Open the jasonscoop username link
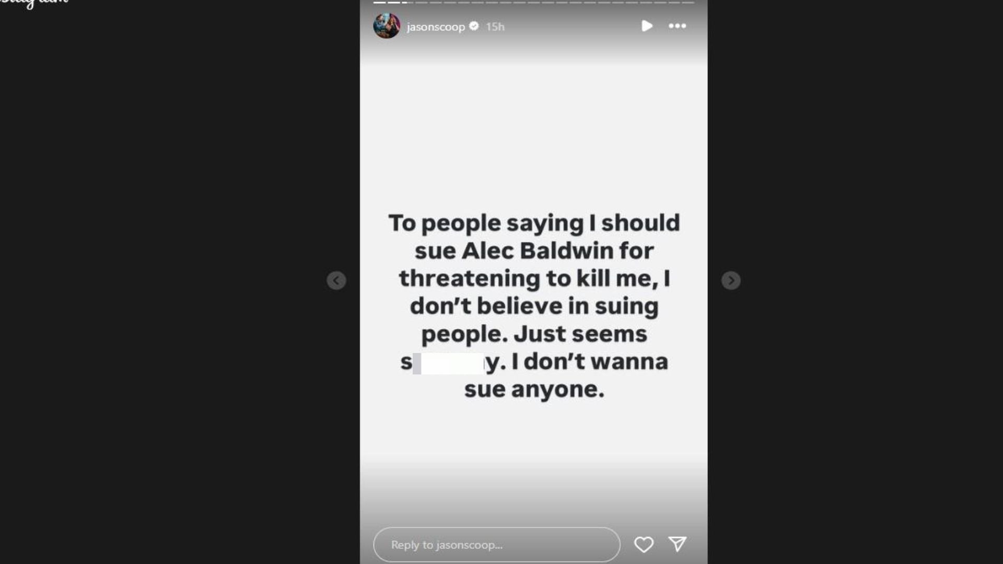The width and height of the screenshot is (1003, 564). 436,27
